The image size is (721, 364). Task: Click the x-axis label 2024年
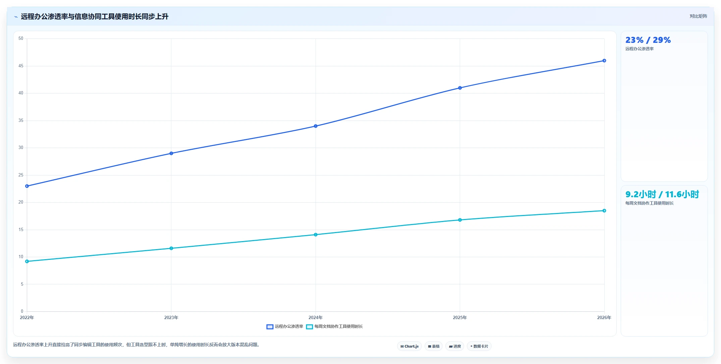click(316, 317)
